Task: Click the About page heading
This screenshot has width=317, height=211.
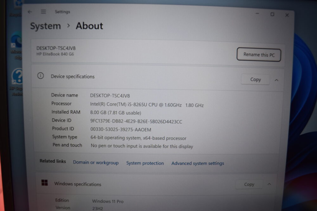Action: pyautogui.click(x=89, y=26)
